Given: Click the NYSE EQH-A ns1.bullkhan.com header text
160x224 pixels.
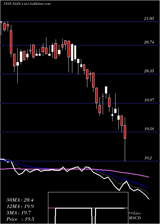Looking at the screenshot, I should coord(27,4).
